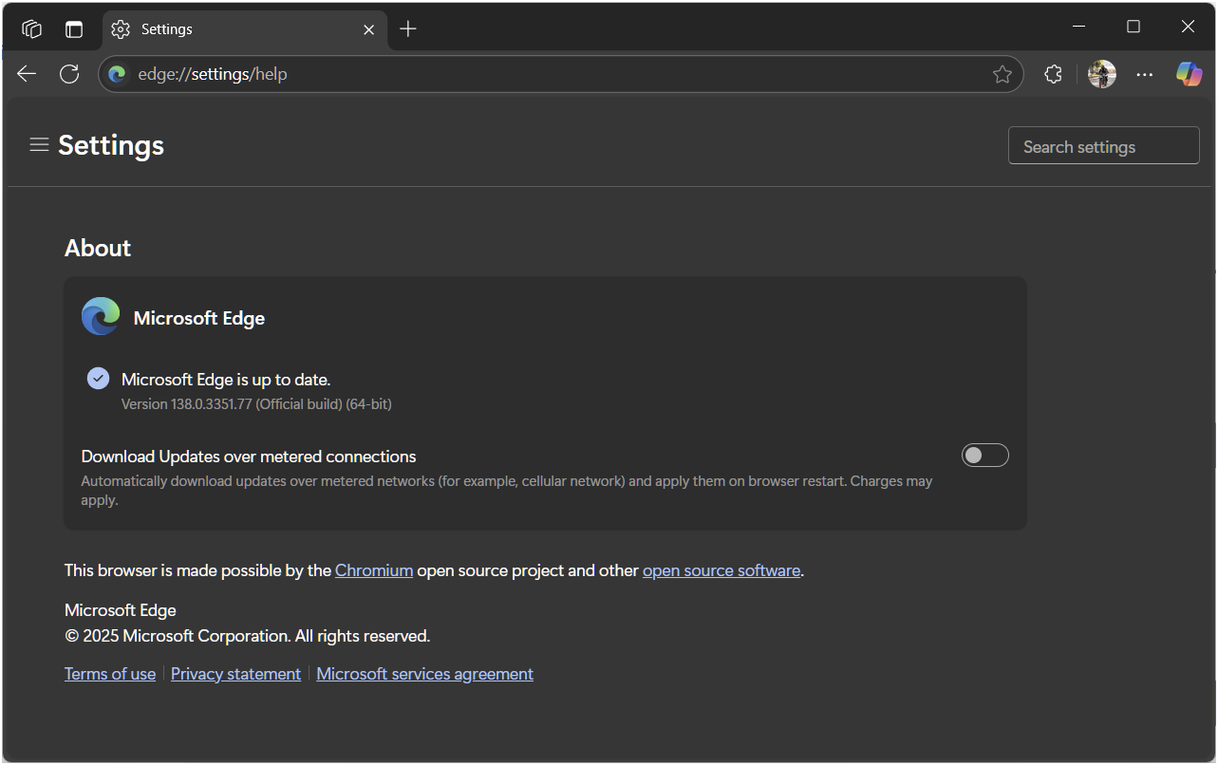Click the Microsoft Edge logo in About card
Image resolution: width=1218 pixels, height=765 pixels.
101,317
